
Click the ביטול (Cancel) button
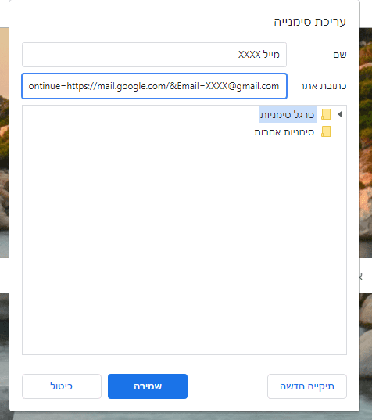coord(62,386)
